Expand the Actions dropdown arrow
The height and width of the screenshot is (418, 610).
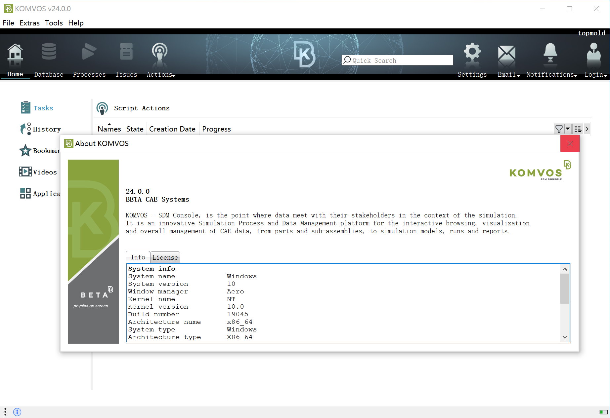(174, 76)
